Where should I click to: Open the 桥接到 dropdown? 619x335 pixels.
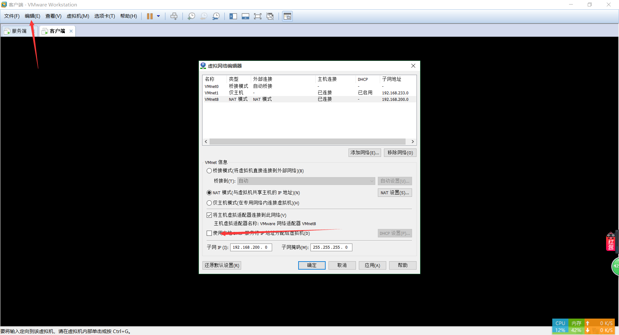(306, 181)
